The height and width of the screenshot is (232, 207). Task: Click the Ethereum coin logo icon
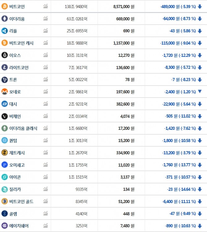pyautogui.click(x=5, y=19)
